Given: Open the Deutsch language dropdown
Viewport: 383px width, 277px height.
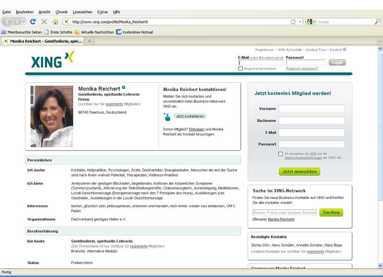Looking at the screenshot, I should pos(338,49).
